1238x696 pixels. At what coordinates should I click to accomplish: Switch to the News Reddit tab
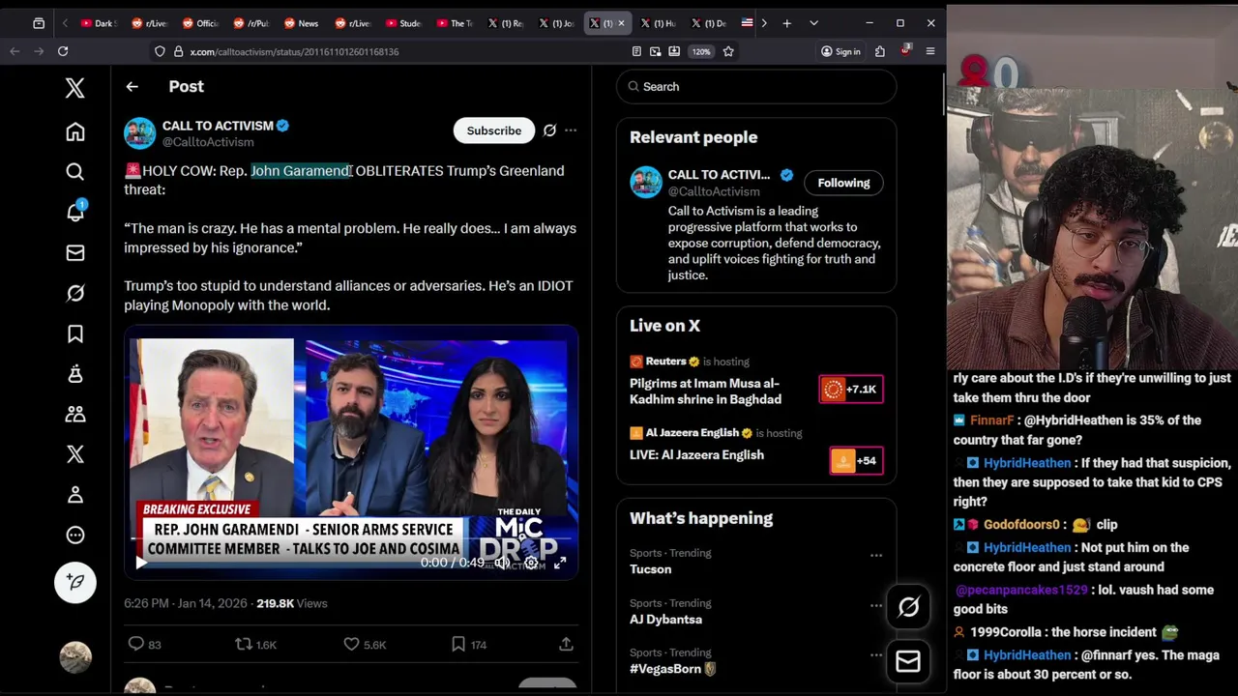301,23
